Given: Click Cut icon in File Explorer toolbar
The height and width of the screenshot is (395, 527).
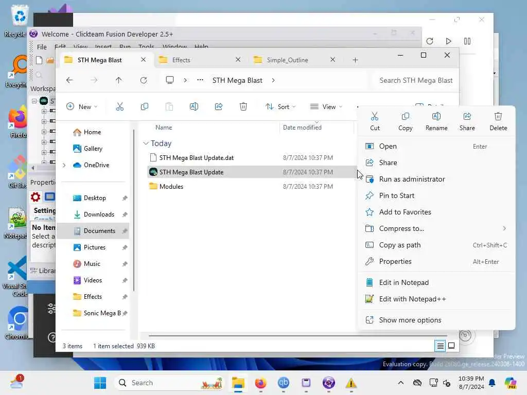Looking at the screenshot, I should tap(119, 107).
